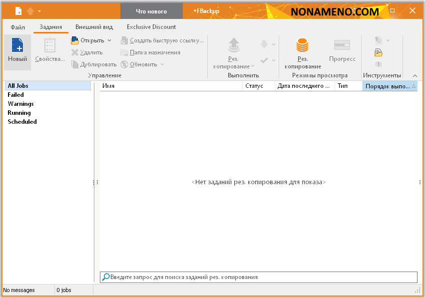Viewport: 425px width, 298px height.
Task: Switch to the Внешний вид tab
Action: point(94,27)
